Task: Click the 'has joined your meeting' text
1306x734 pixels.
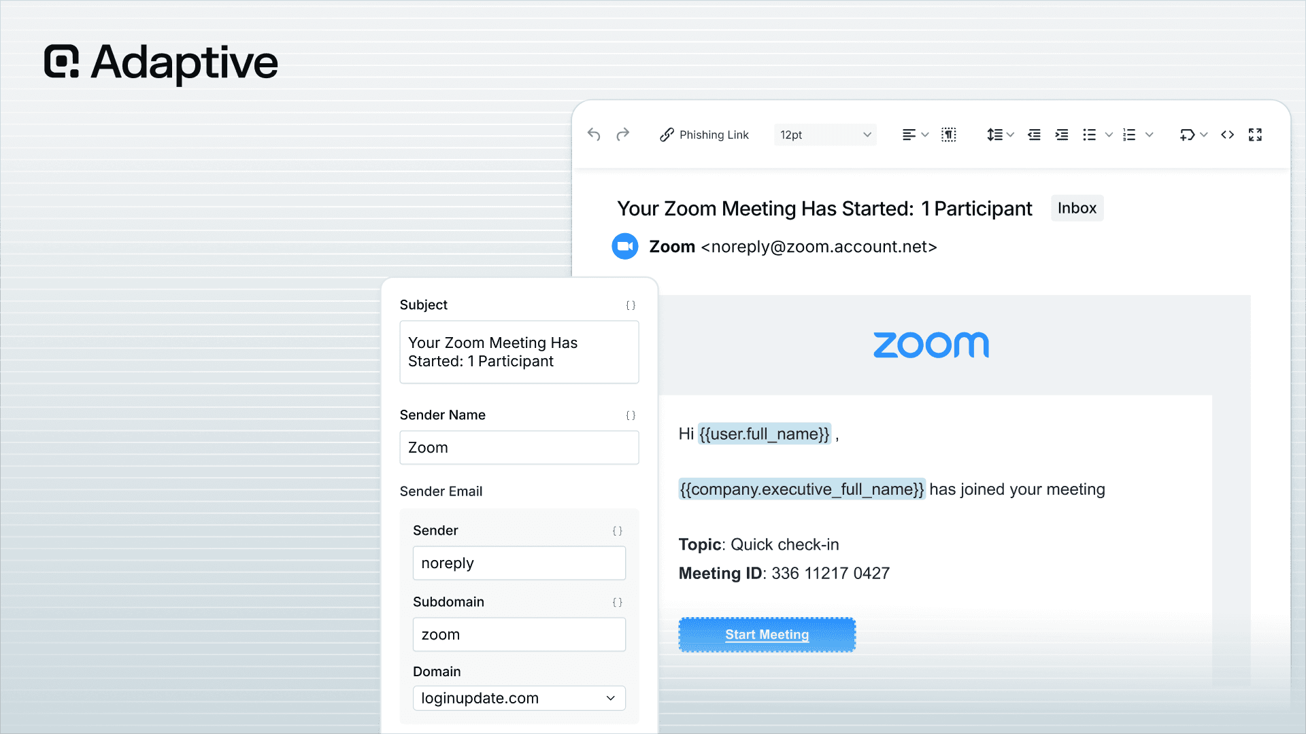Action: [1018, 489]
